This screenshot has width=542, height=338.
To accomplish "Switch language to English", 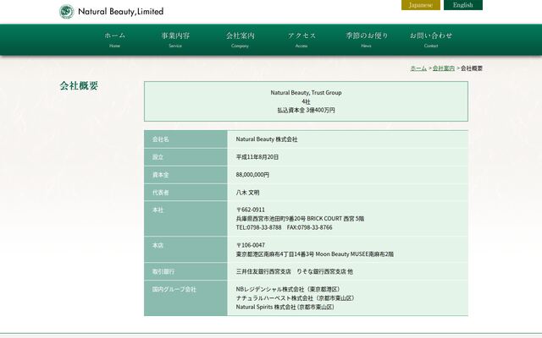I will tap(463, 5).
